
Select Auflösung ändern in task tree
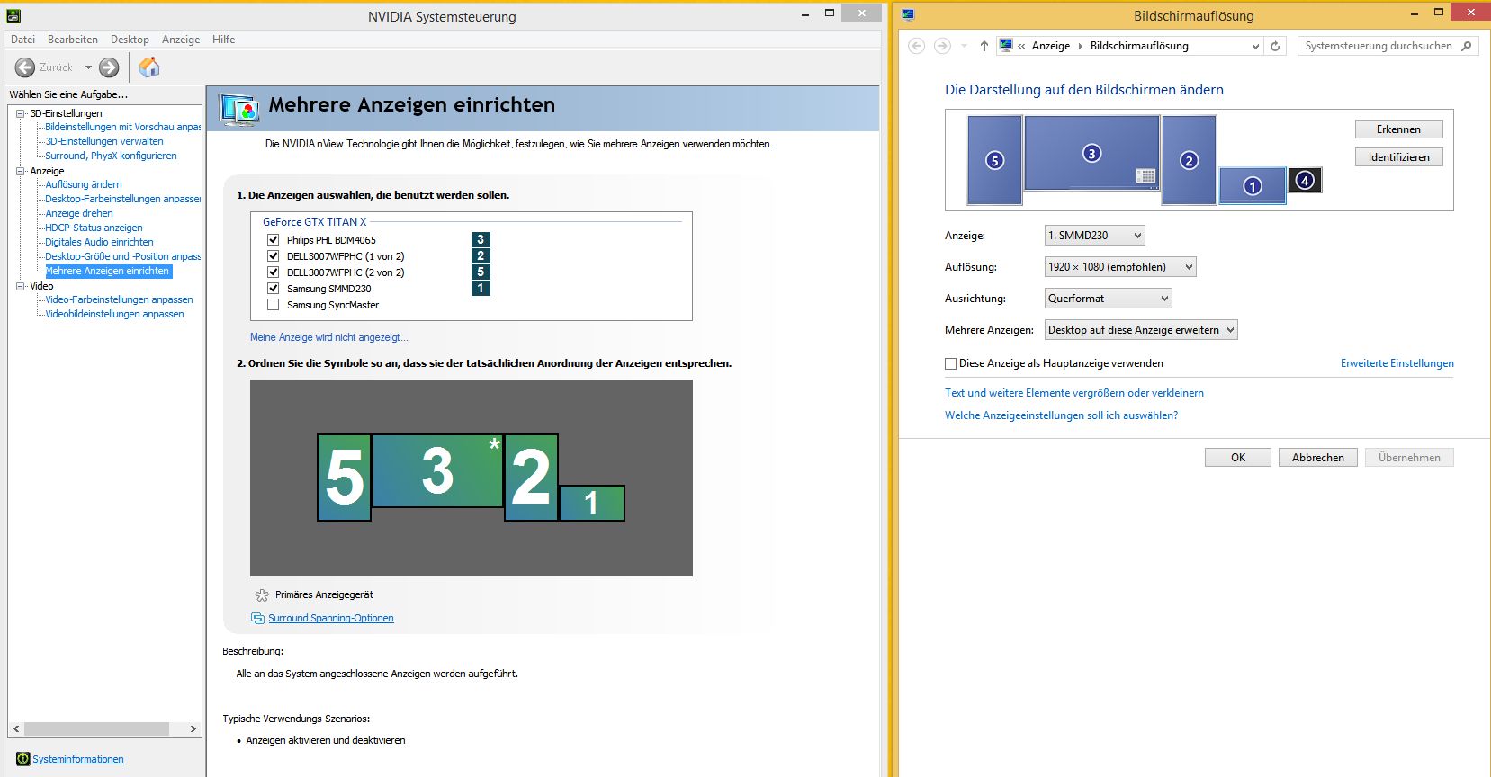84,184
